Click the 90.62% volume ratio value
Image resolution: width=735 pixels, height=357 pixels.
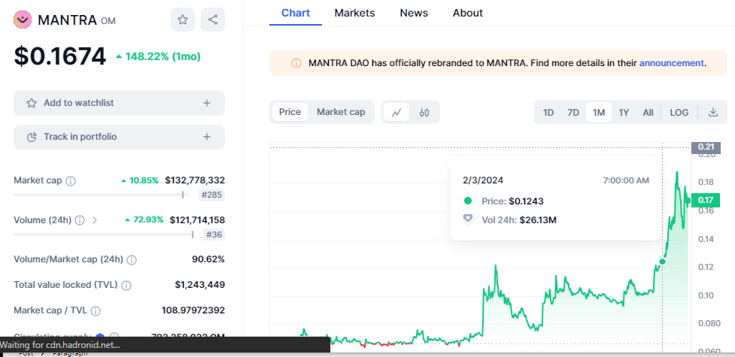pos(208,259)
